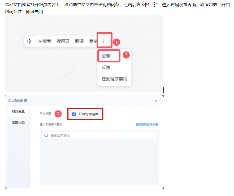The image size is (234, 196).
Task: Click the red step 3 badge
Action: click(58, 114)
